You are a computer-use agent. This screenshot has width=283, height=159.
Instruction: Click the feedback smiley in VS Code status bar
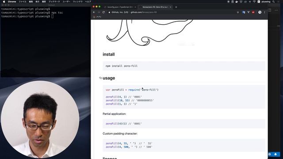point(270,154)
